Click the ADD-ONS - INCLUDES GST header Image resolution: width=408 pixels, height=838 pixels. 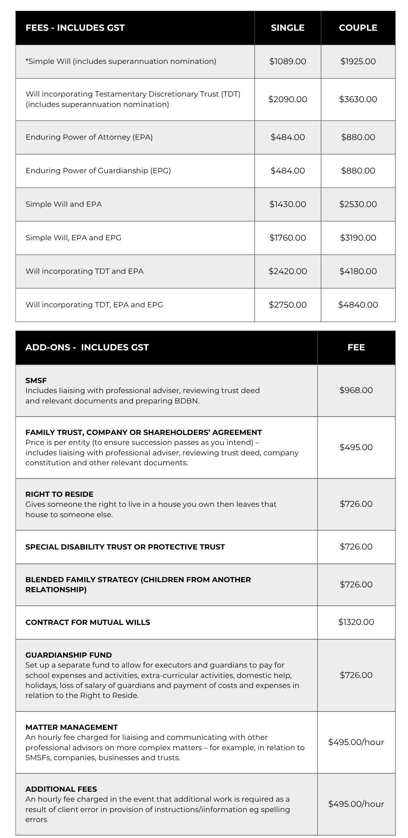(x=87, y=347)
